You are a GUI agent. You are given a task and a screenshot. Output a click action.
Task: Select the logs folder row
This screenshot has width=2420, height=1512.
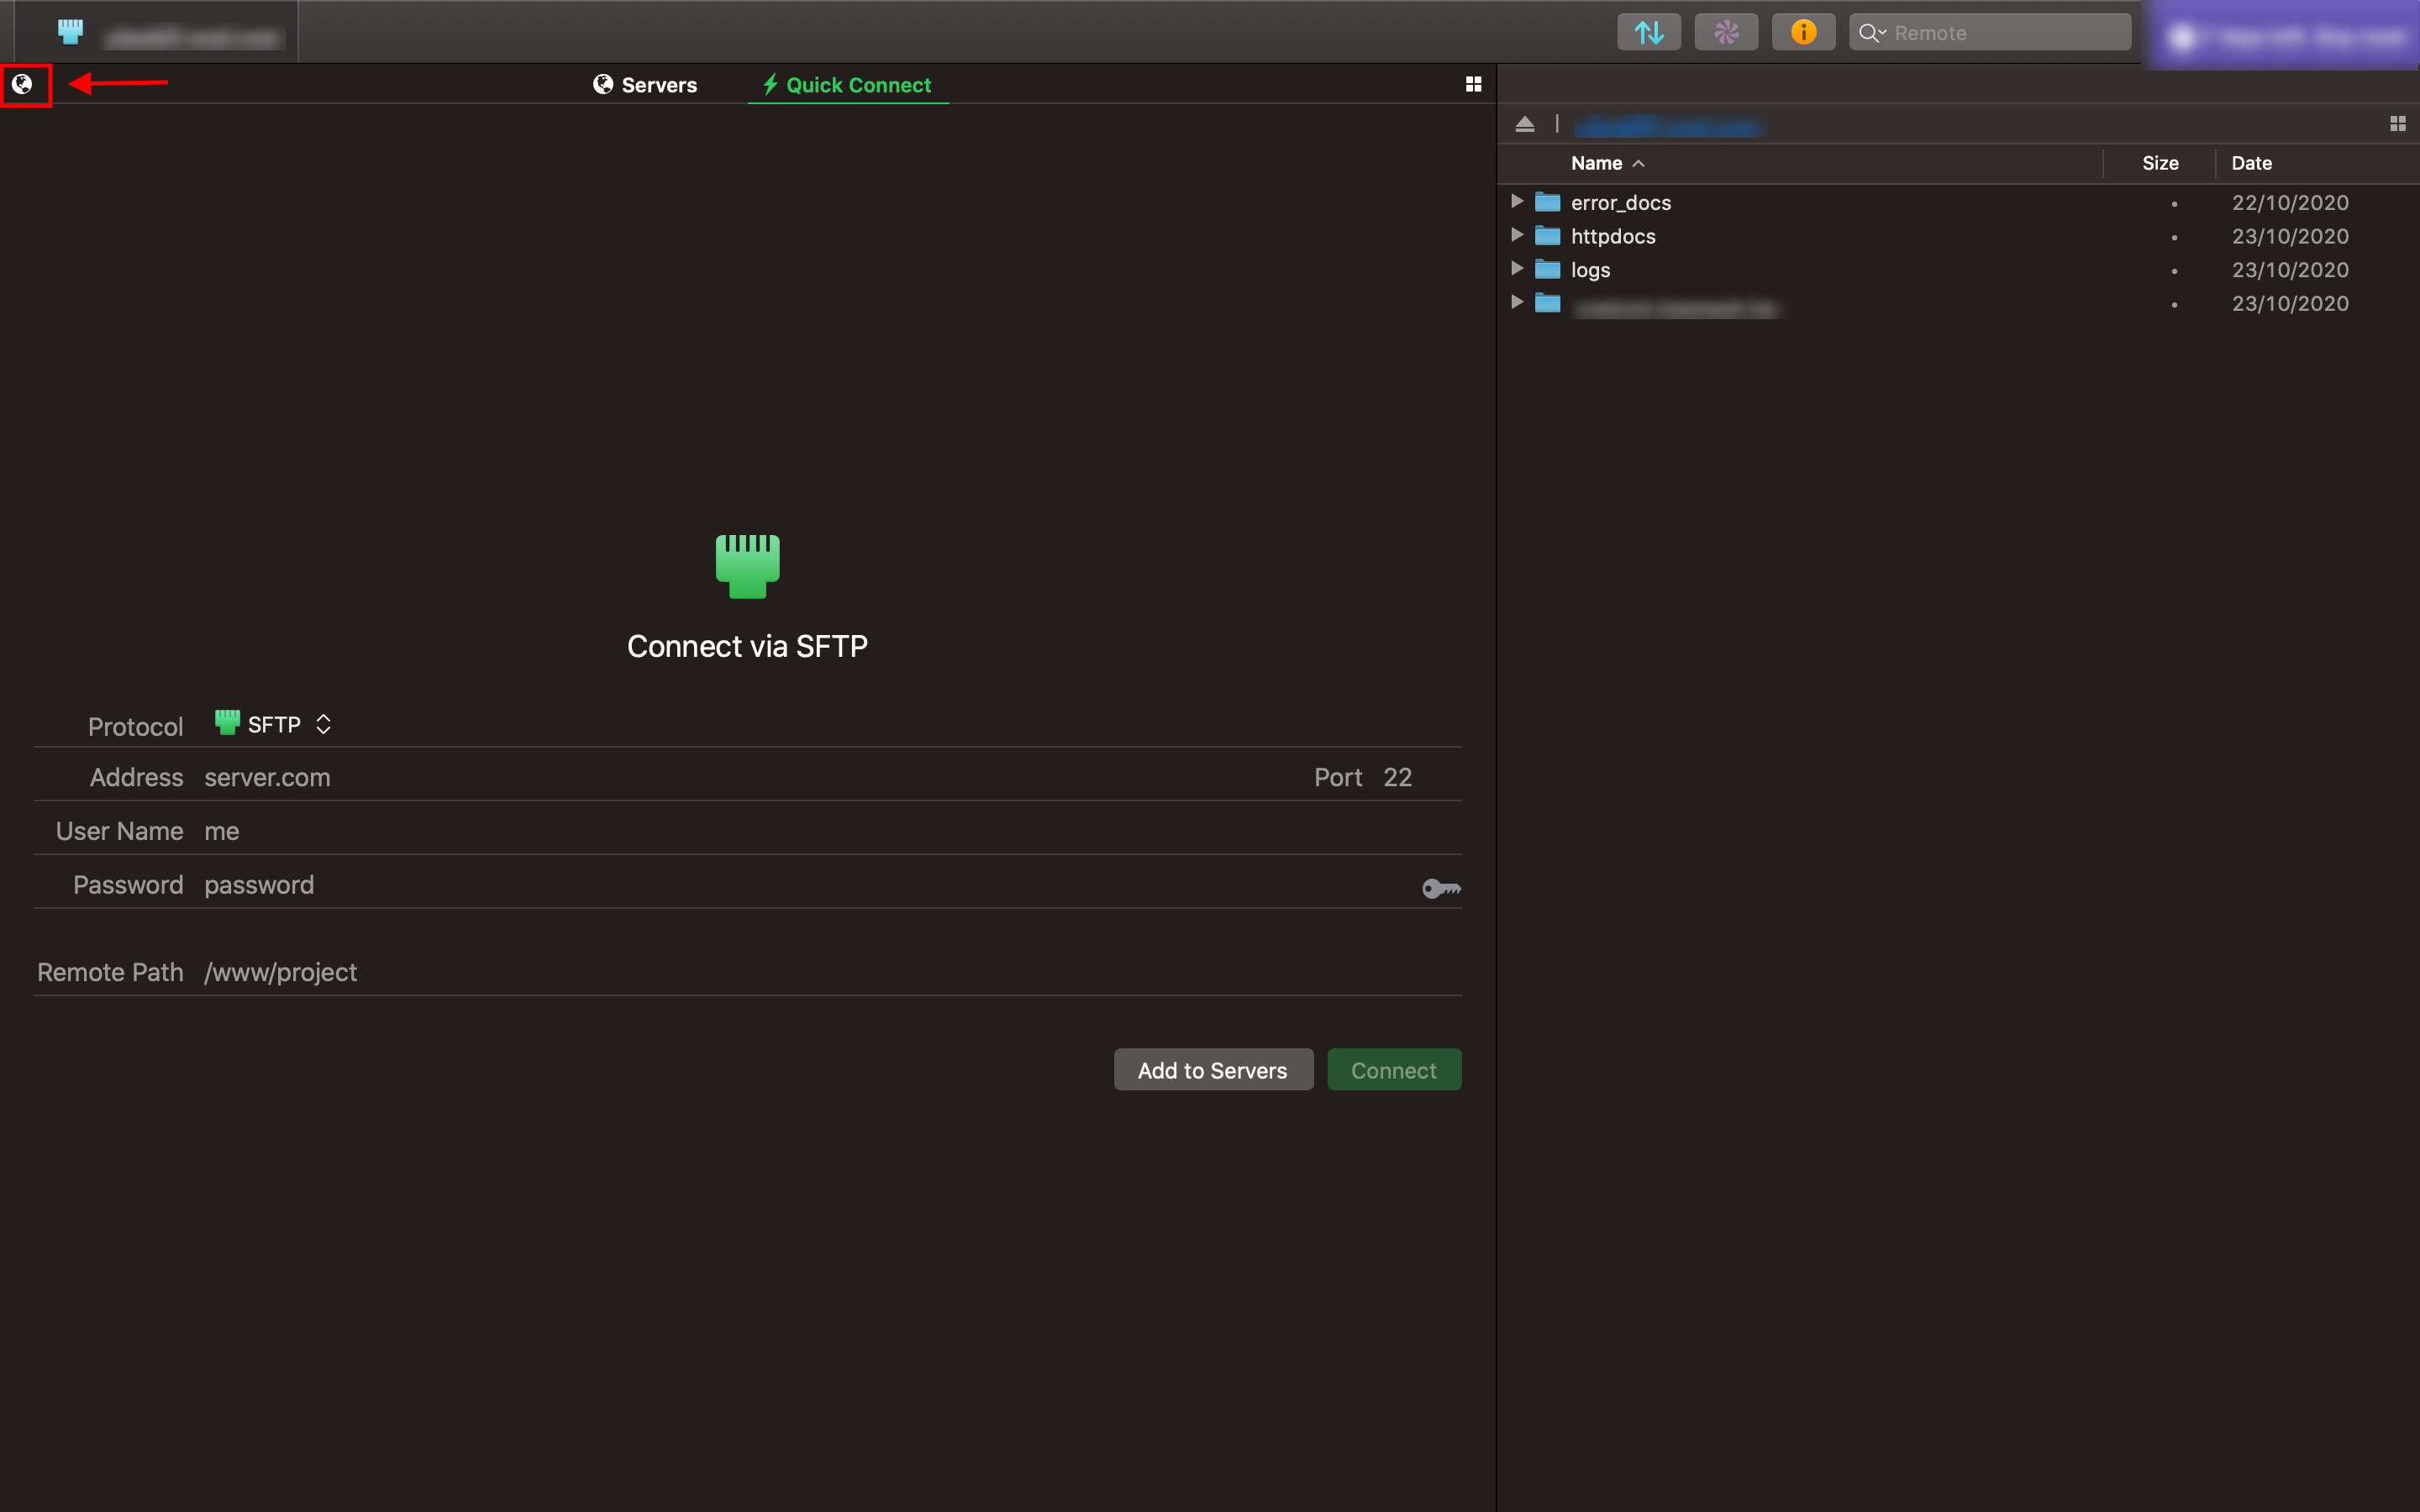click(x=1958, y=270)
